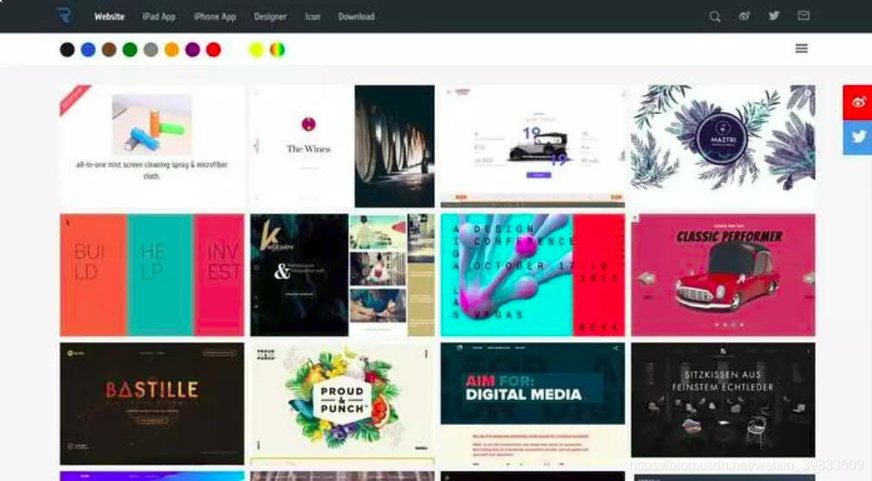Image resolution: width=872 pixels, height=481 pixels.
Task: Switch to the iPad App tab
Action: [x=159, y=16]
